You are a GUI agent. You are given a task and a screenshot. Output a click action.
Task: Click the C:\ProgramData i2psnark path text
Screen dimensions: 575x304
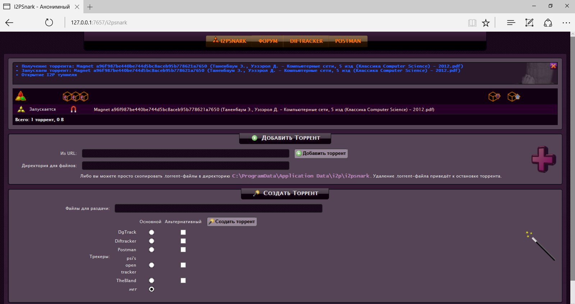(301, 176)
